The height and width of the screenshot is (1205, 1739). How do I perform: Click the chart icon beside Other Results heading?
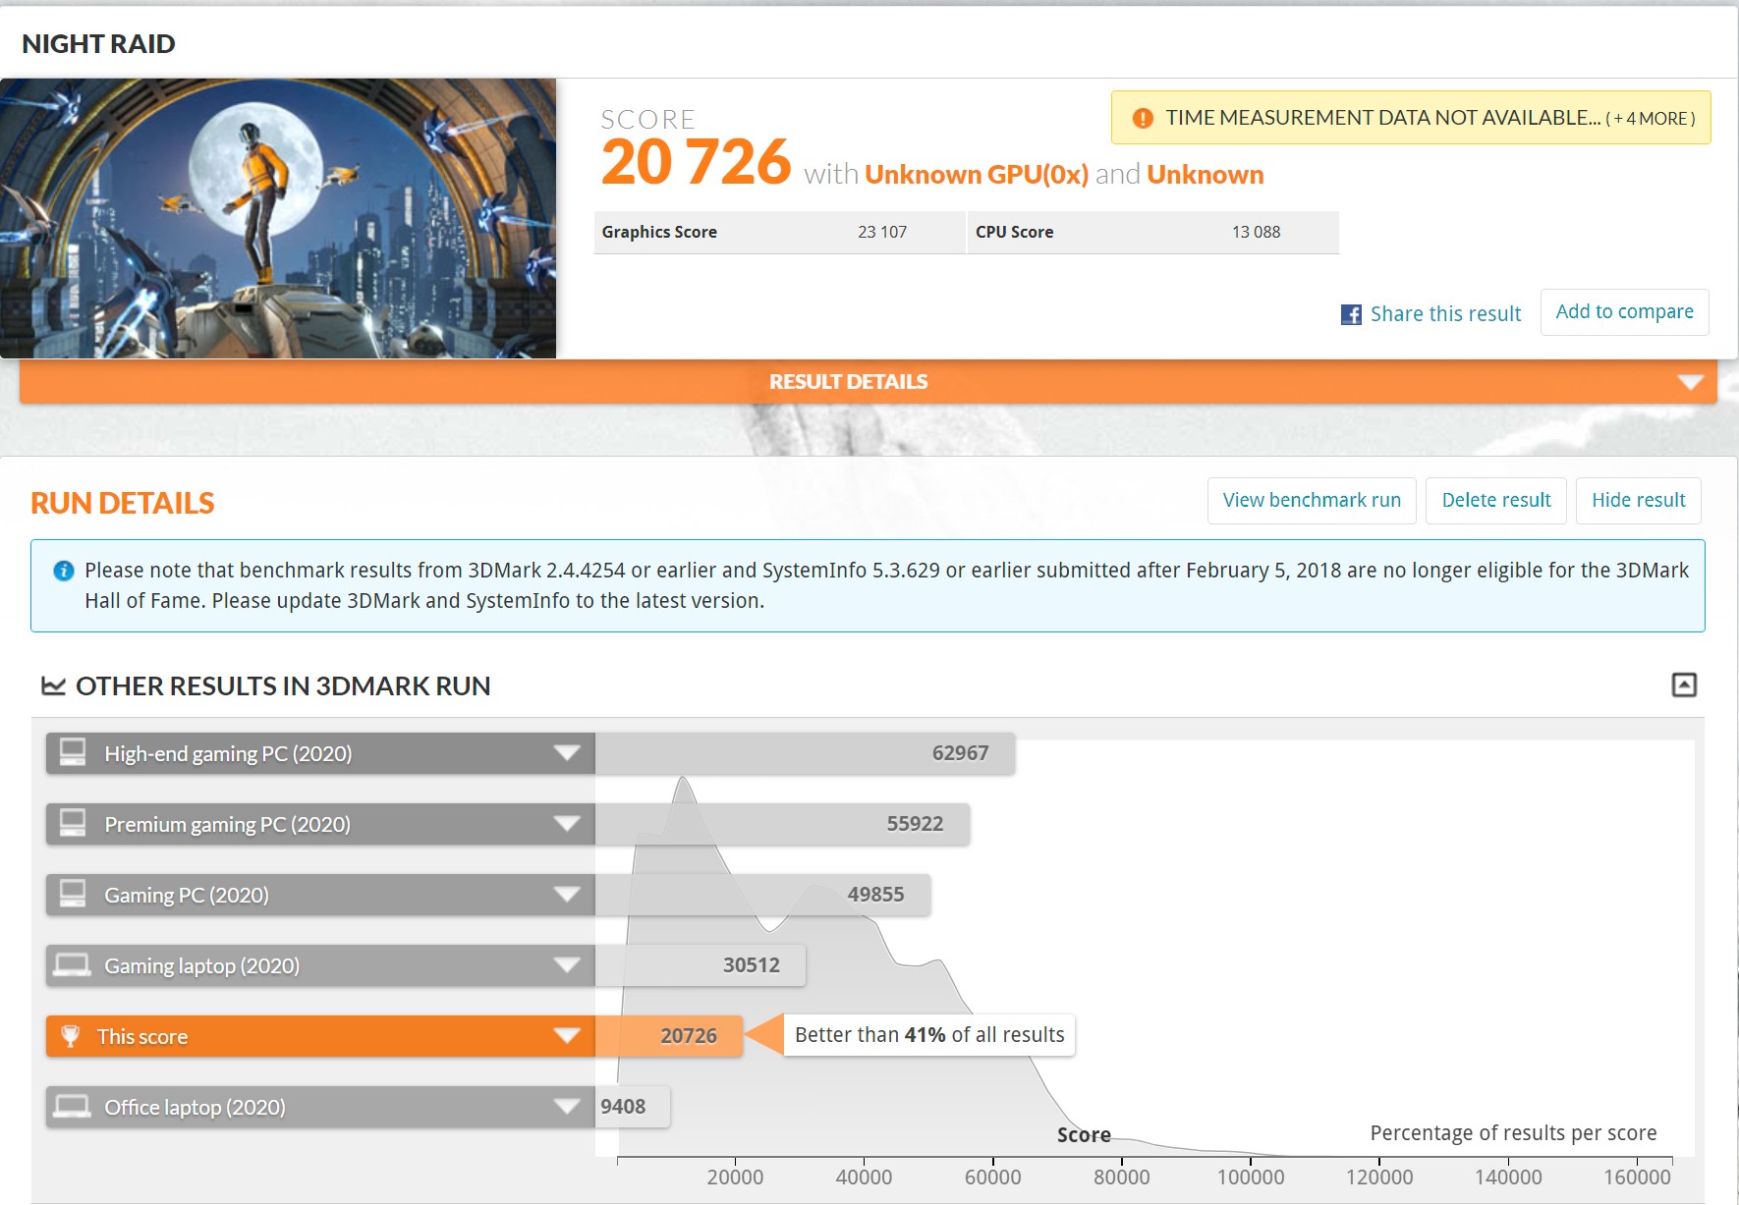(53, 685)
